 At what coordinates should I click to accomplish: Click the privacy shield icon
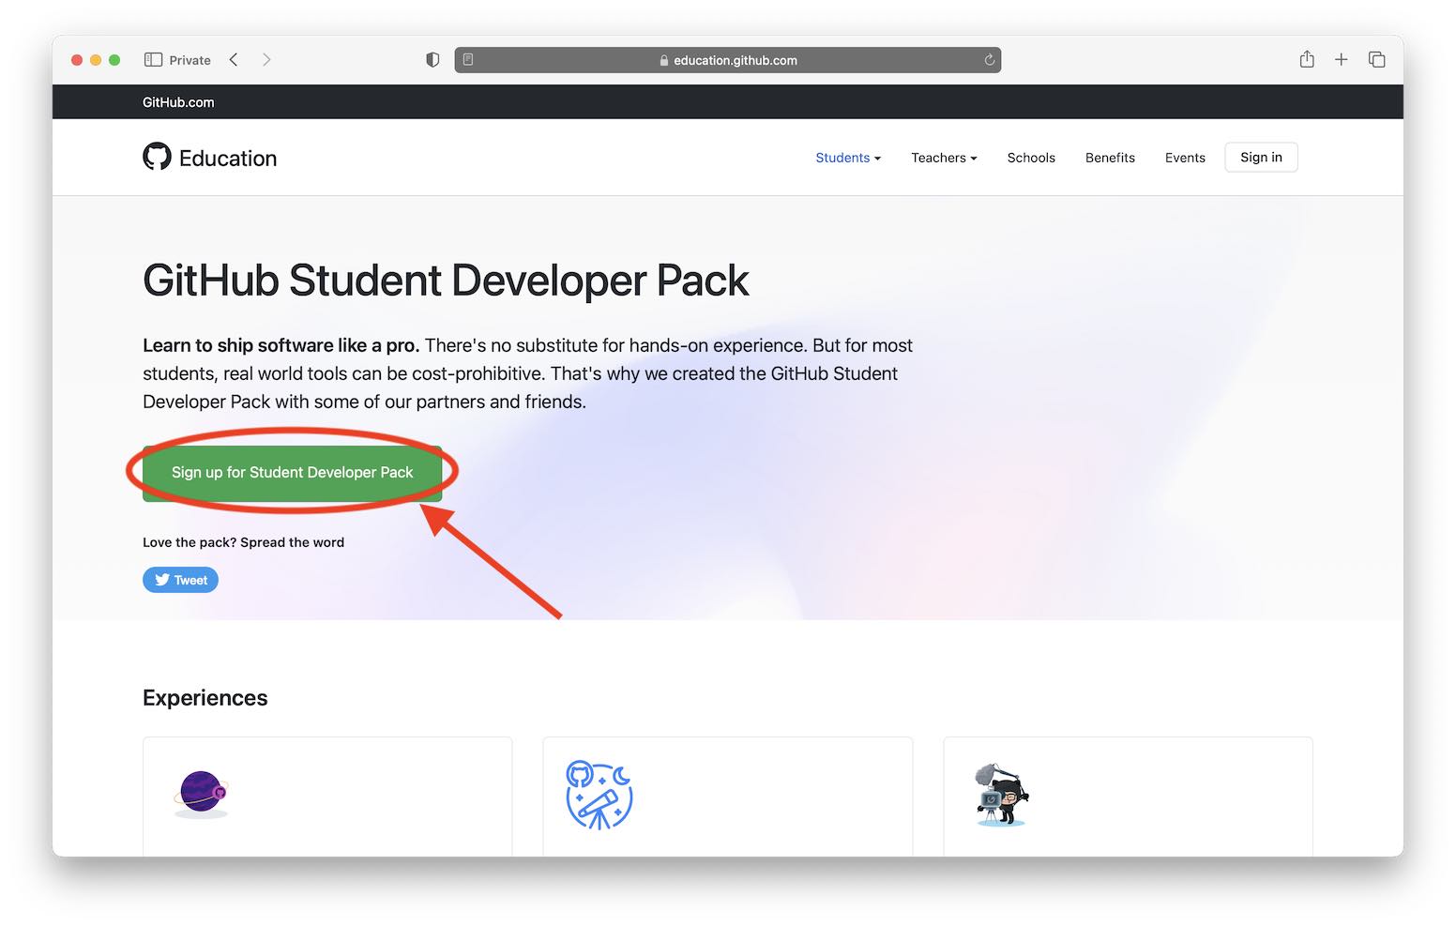point(432,60)
